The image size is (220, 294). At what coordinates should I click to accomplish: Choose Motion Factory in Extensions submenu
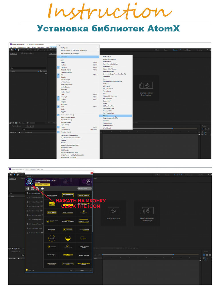[116, 126]
